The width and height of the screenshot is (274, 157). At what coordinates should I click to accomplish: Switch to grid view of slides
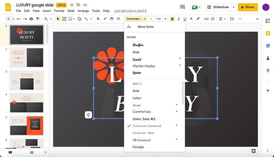32,152
